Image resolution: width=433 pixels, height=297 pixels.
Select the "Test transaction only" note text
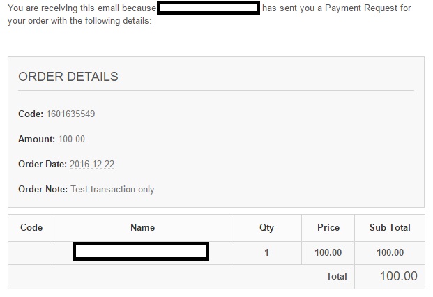pyautogui.click(x=112, y=189)
